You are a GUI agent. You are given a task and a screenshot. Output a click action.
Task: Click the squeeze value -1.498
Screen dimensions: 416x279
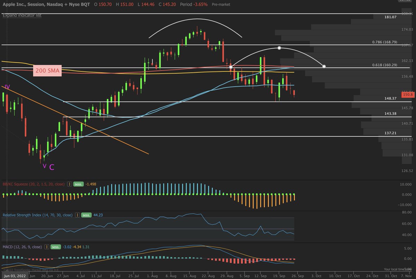pos(90,184)
